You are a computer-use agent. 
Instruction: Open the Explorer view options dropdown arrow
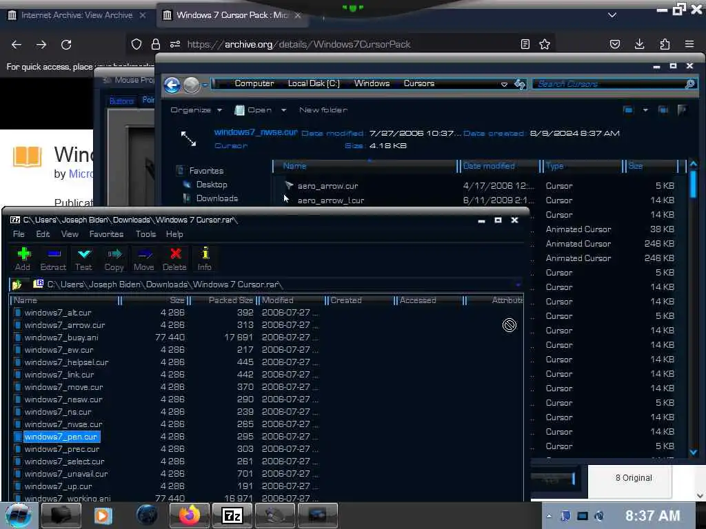pyautogui.click(x=645, y=110)
